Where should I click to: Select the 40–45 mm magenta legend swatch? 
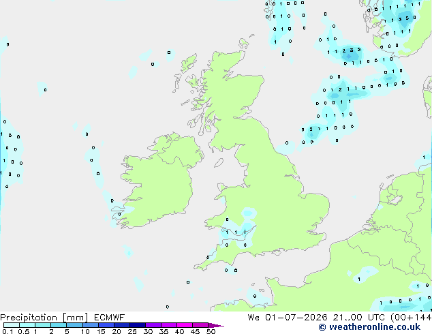(x=185, y=325)
